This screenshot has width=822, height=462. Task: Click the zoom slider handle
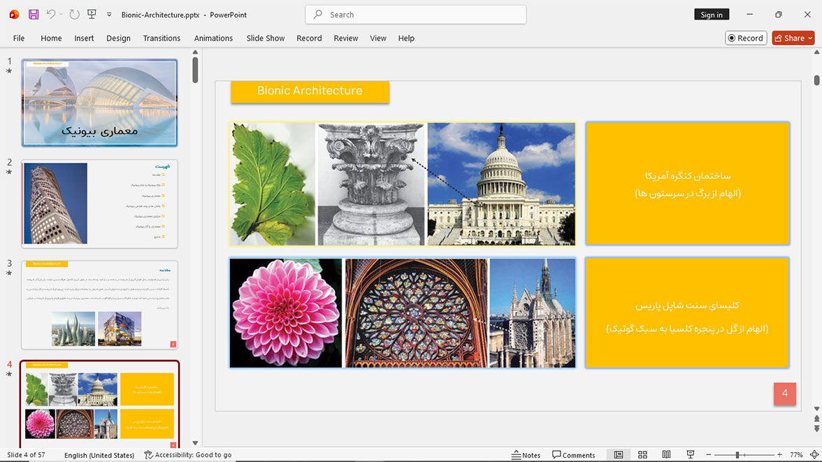[737, 454]
